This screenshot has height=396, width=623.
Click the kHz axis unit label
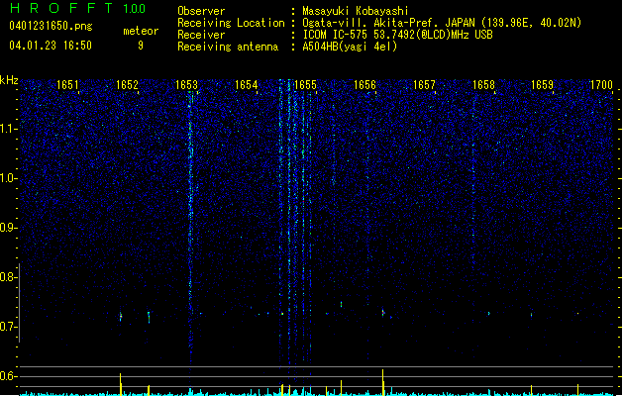point(9,80)
